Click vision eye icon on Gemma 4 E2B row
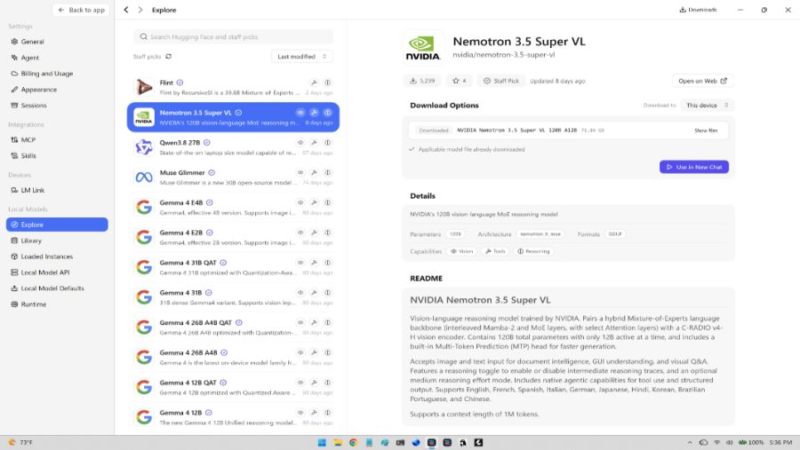 click(x=300, y=233)
